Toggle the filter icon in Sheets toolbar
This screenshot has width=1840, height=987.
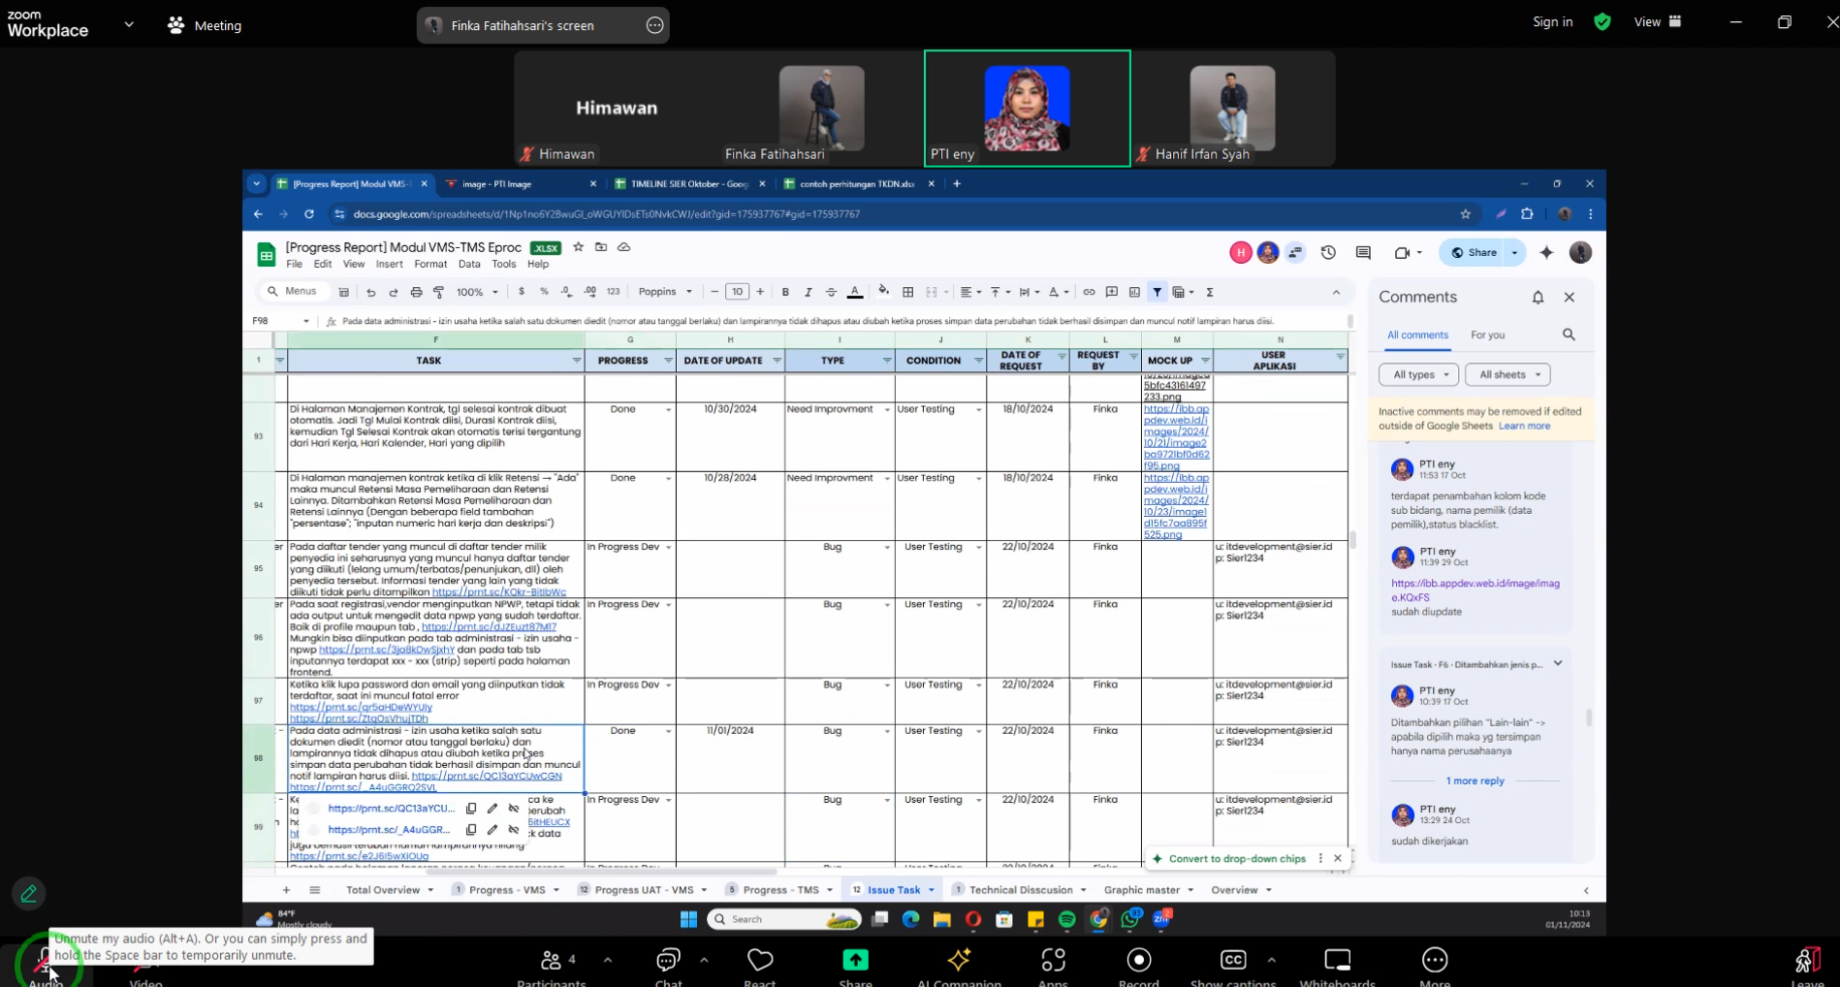pyautogui.click(x=1157, y=292)
